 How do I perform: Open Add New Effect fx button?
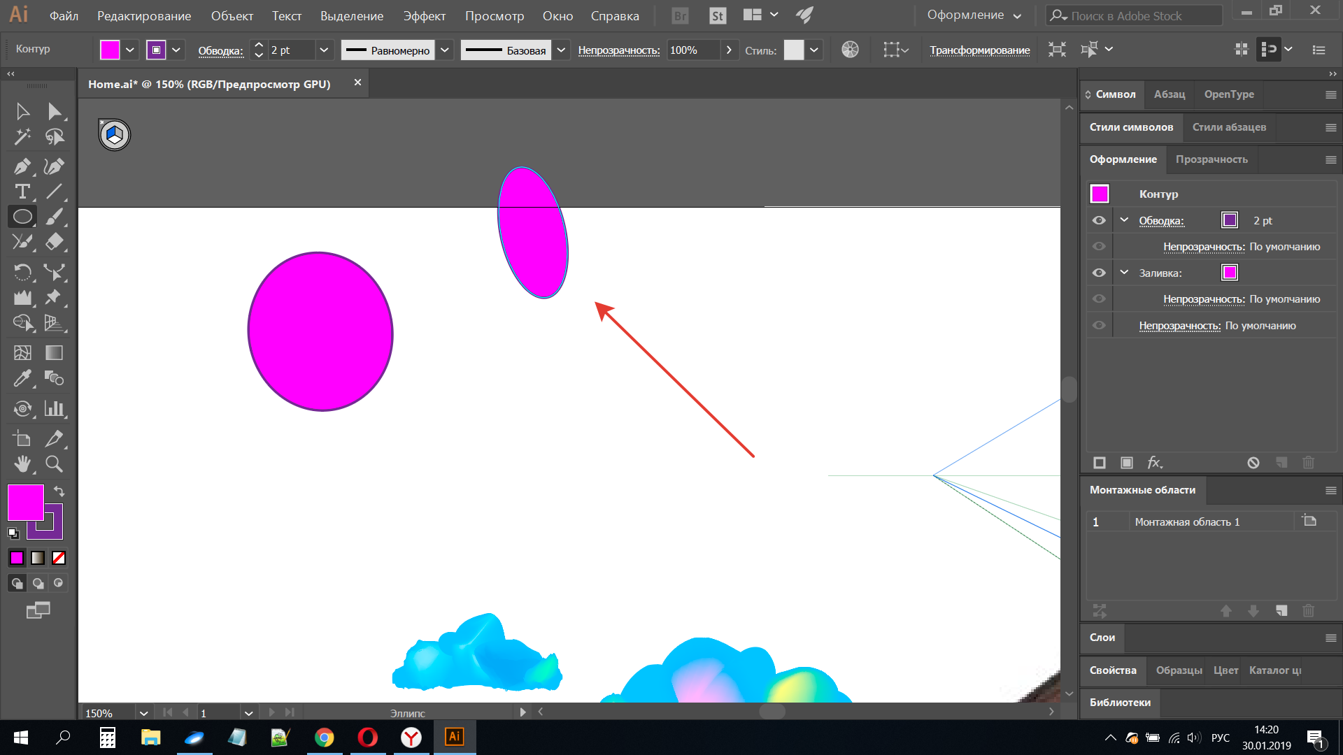pyautogui.click(x=1155, y=463)
